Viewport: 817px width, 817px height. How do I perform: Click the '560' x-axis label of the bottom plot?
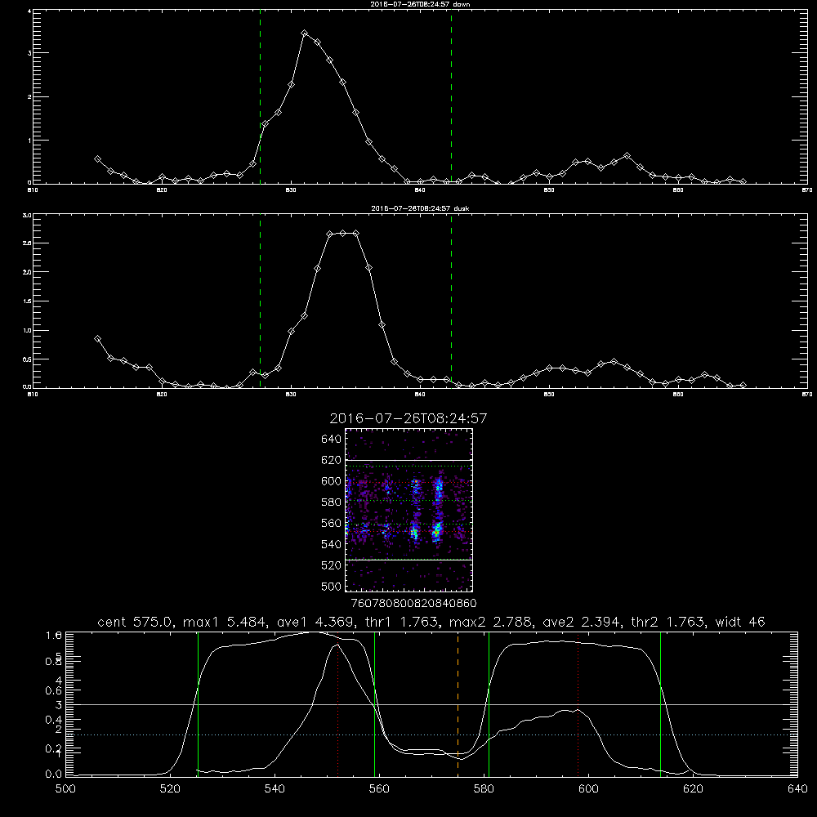pyautogui.click(x=379, y=789)
